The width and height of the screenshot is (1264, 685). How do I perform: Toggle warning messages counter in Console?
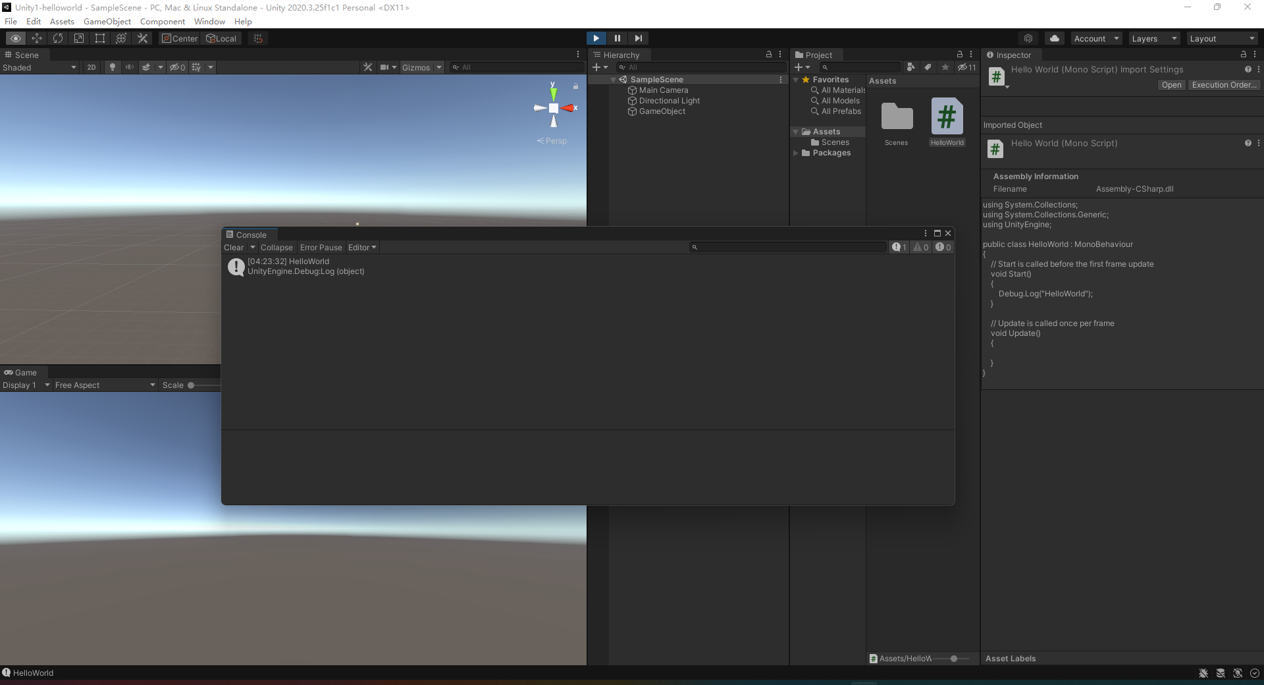(x=921, y=248)
